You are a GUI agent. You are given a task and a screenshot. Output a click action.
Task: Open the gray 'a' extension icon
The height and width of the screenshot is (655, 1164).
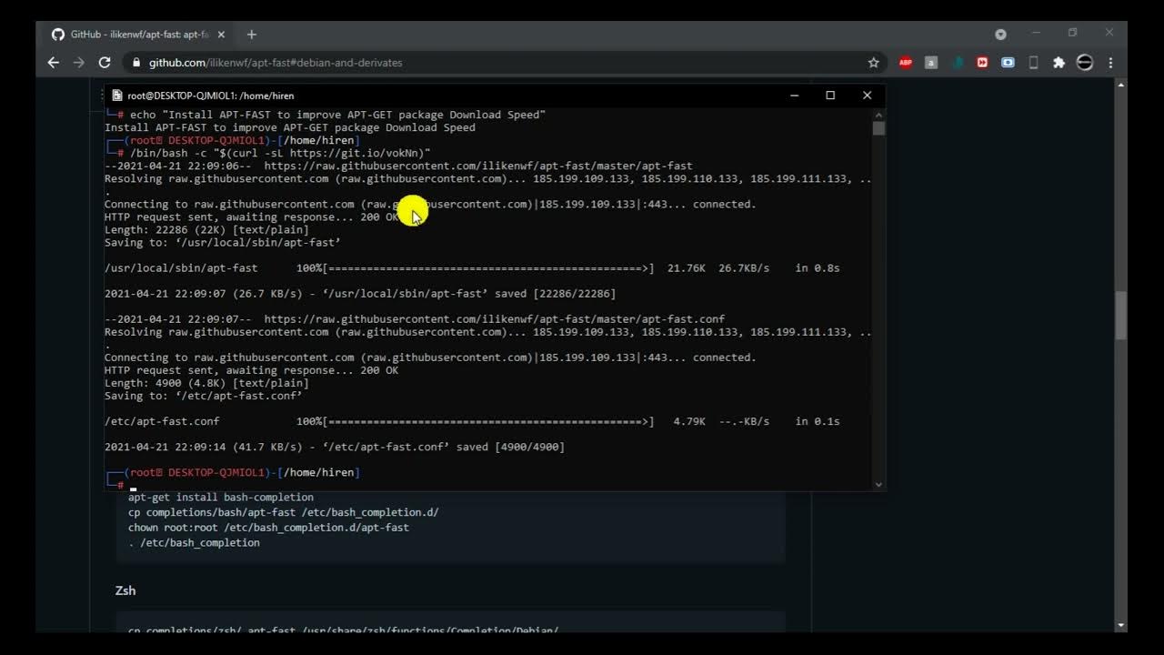click(930, 63)
